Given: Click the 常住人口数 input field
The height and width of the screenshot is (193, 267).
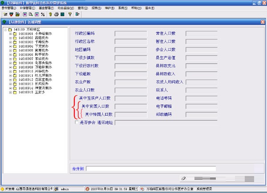Looking at the screenshot, I should pos(202,33).
